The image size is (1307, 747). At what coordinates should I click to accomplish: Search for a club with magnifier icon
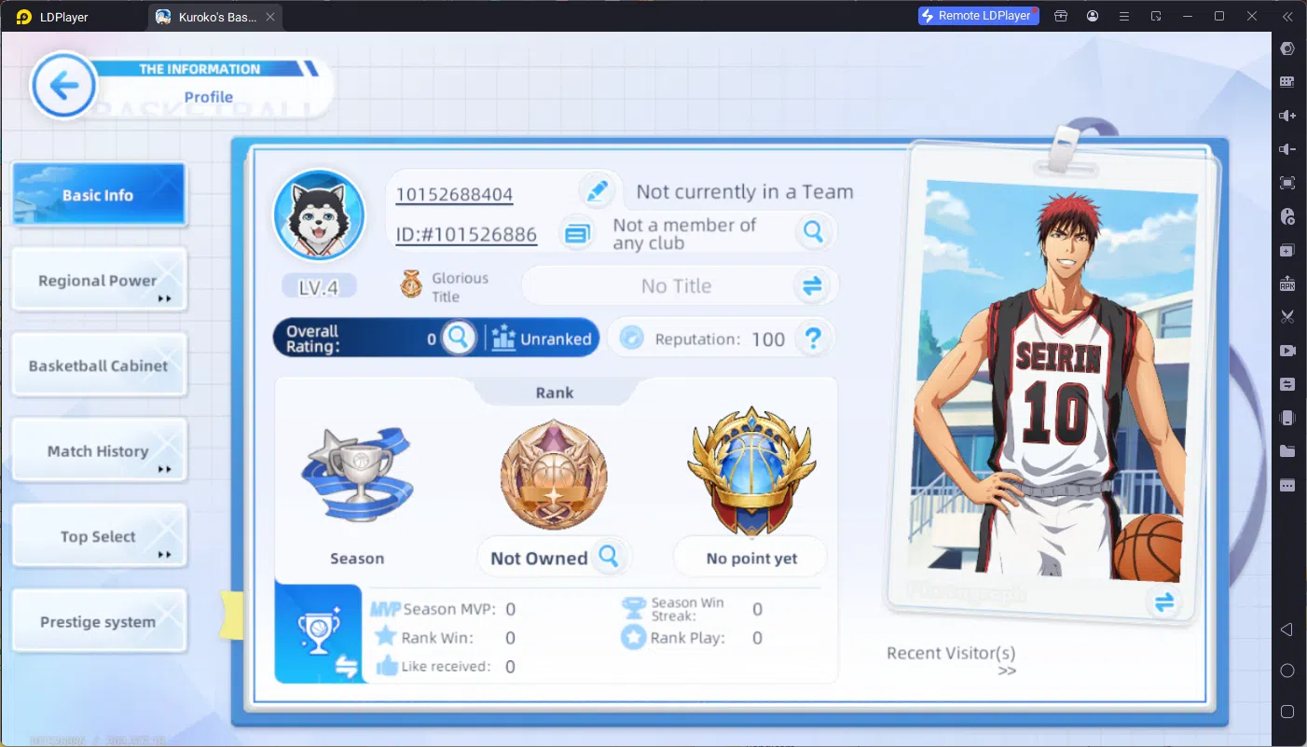point(814,232)
